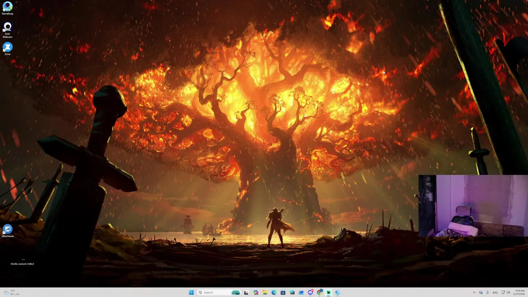Switch to the active green-highlighted taskbar app
This screenshot has width=528, height=297.
pyautogui.click(x=328, y=292)
